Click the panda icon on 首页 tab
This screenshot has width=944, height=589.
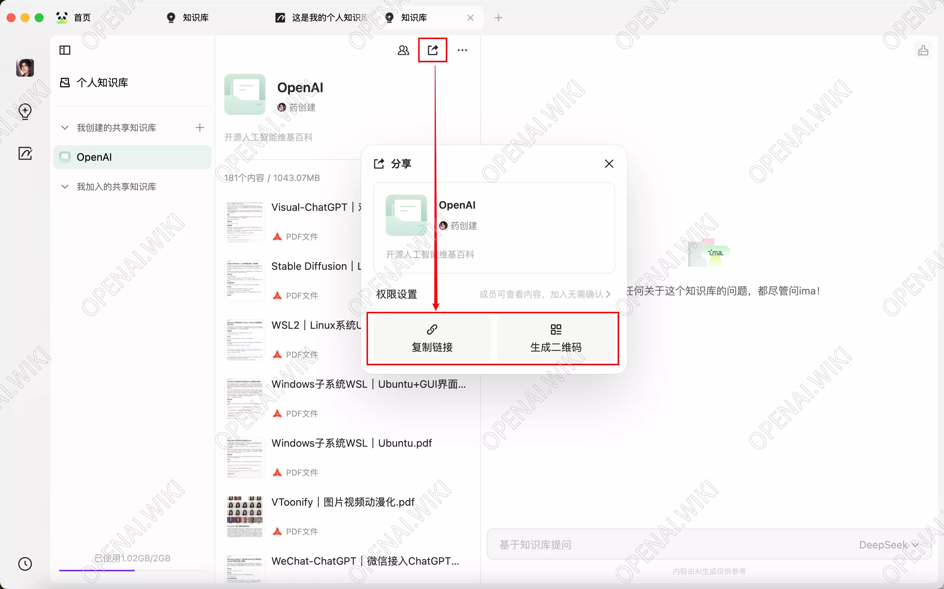click(x=62, y=18)
